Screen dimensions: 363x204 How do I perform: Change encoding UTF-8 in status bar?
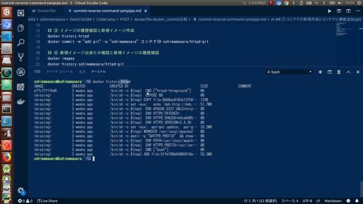307,201
